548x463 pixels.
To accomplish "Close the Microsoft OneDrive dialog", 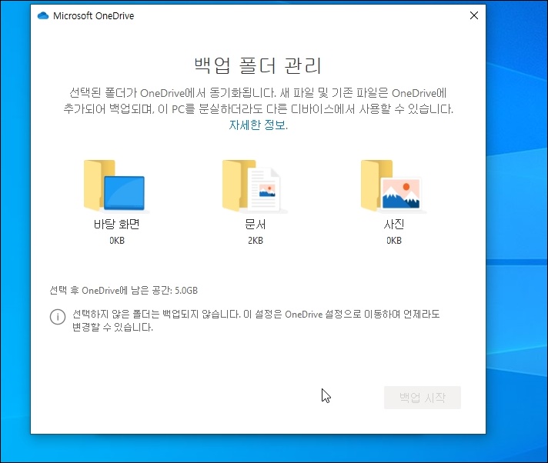I will point(474,15).
